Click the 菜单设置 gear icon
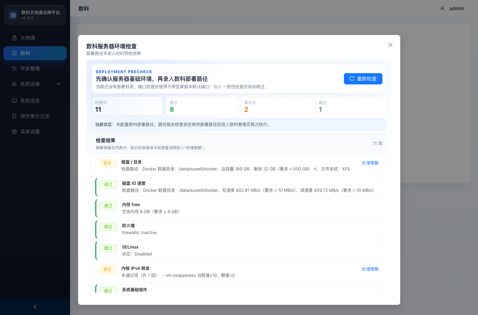The height and width of the screenshot is (315, 478). pos(14,132)
